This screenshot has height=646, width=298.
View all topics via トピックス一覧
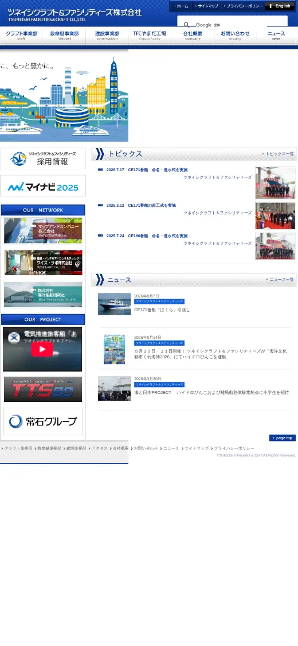click(279, 154)
